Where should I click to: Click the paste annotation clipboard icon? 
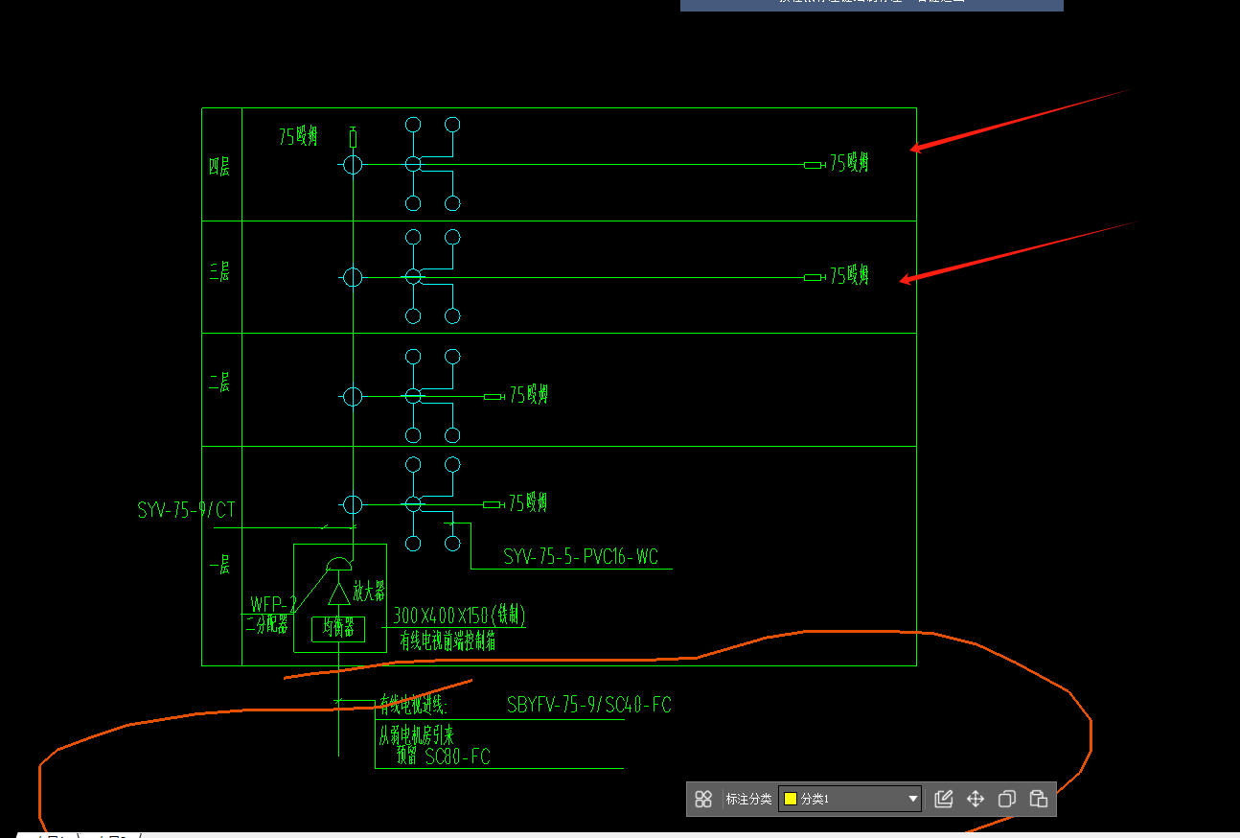click(1039, 799)
